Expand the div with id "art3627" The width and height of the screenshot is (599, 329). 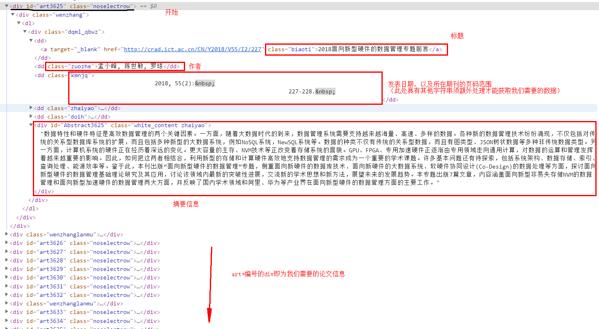[6, 251]
